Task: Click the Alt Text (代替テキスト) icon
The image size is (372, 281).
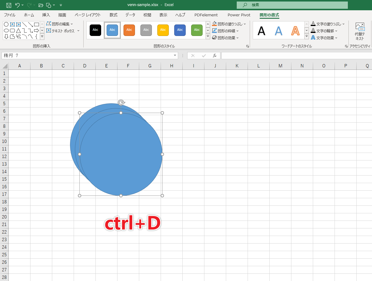Action: pos(360,31)
